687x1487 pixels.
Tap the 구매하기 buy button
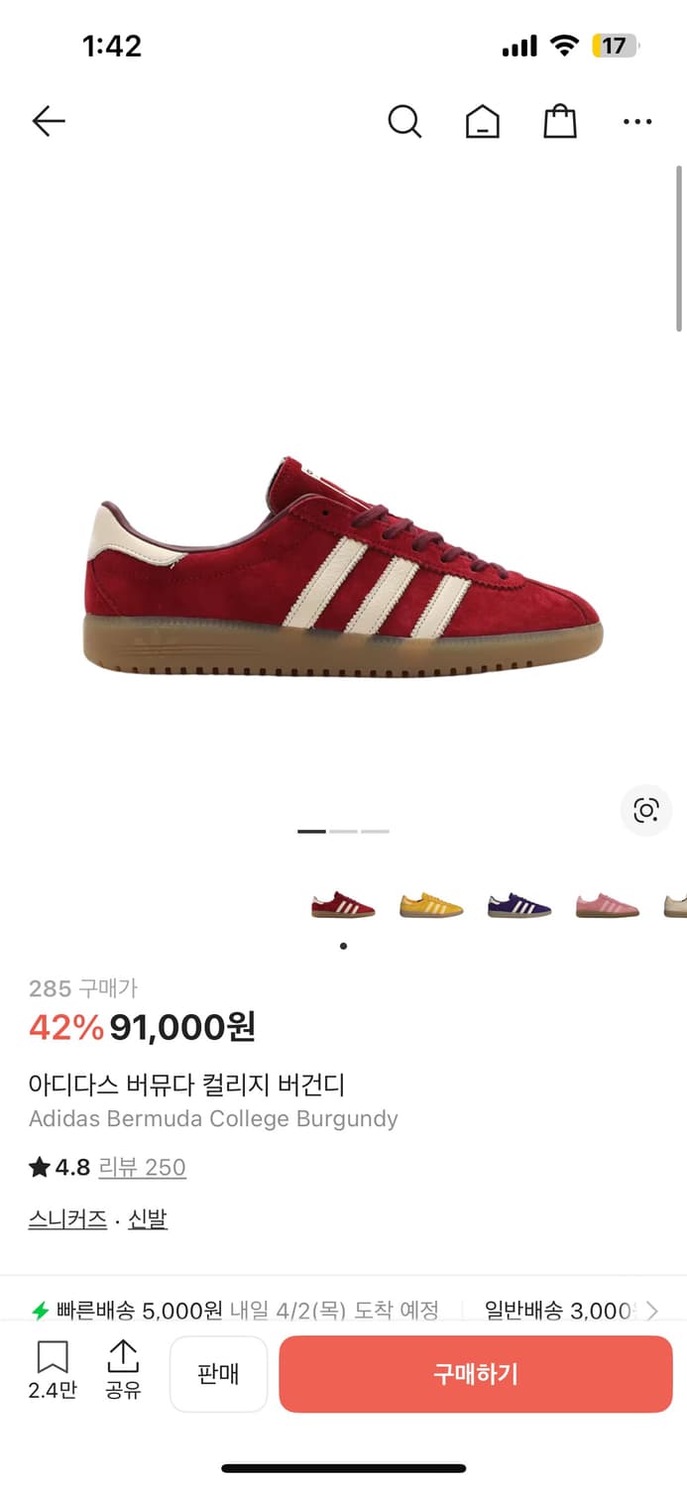coord(476,1374)
